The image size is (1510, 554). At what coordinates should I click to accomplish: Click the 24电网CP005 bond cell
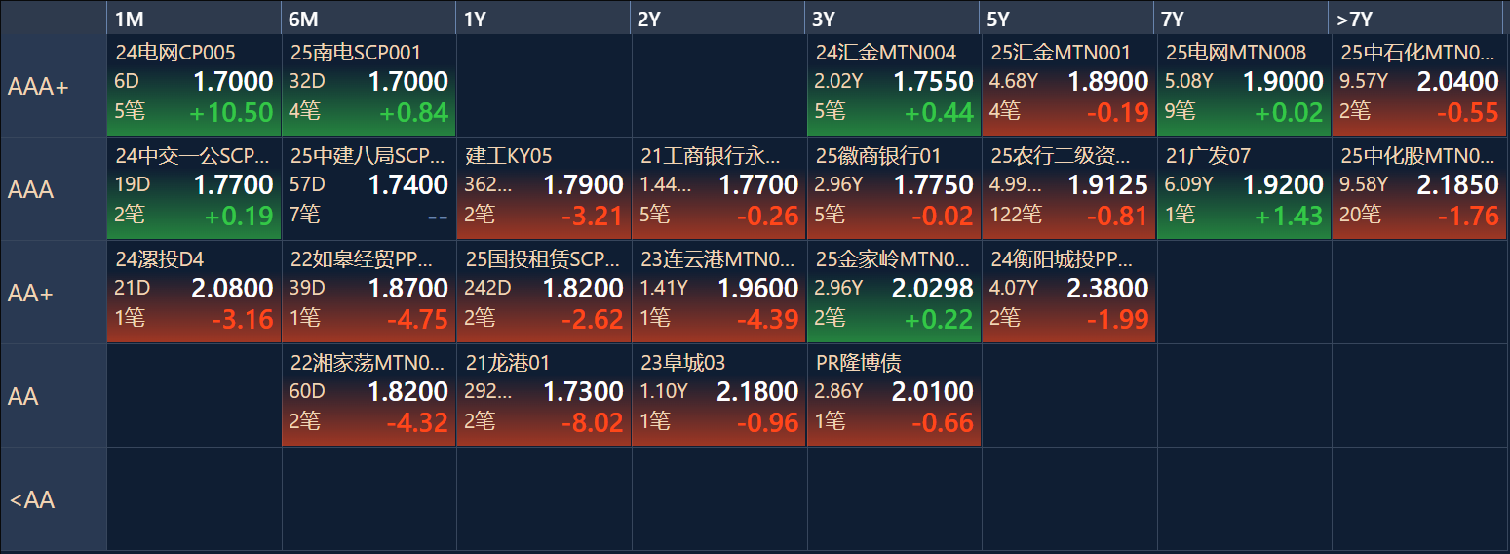(193, 85)
